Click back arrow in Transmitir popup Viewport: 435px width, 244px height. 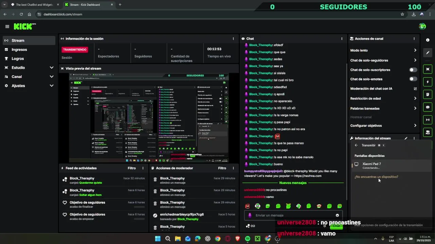point(356,145)
